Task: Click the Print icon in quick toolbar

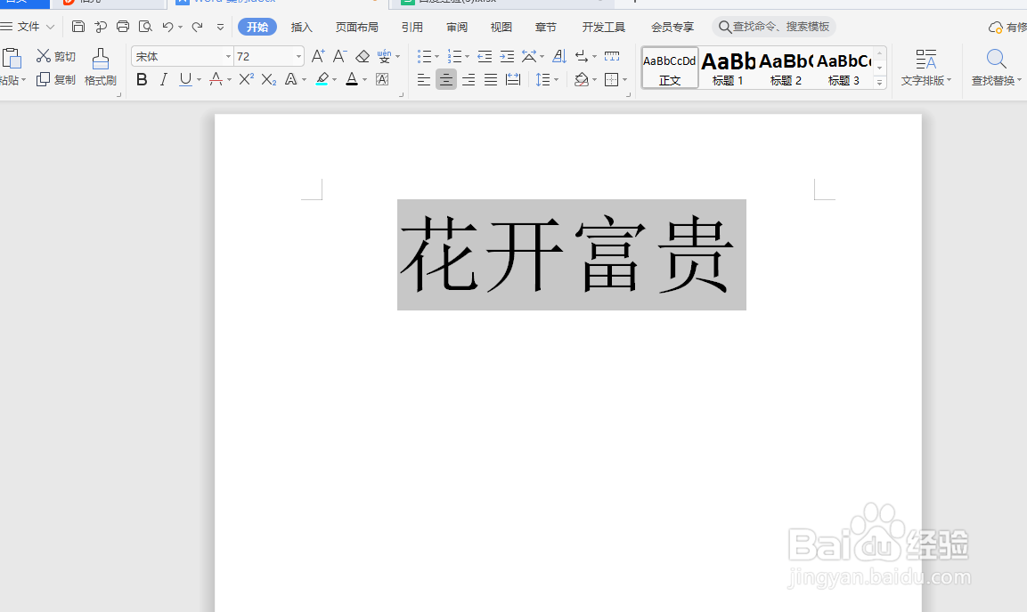Action: pos(123,27)
